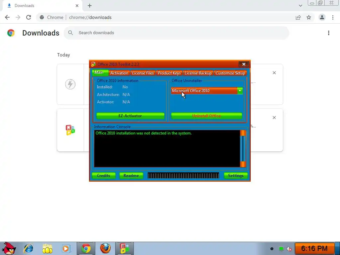Click the magnifier icon in the downloads search
The height and width of the screenshot is (255, 340).
70,33
